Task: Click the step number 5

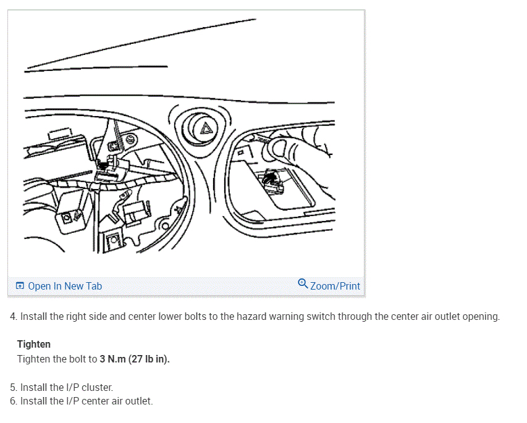Action: [x=14, y=387]
